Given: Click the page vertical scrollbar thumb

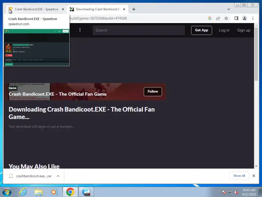Looking at the screenshot, I should [256, 54].
